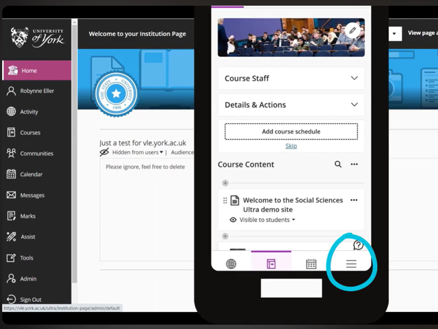This screenshot has height=329, width=438.
Task: Search course content with magnifier icon
Action: [x=338, y=164]
